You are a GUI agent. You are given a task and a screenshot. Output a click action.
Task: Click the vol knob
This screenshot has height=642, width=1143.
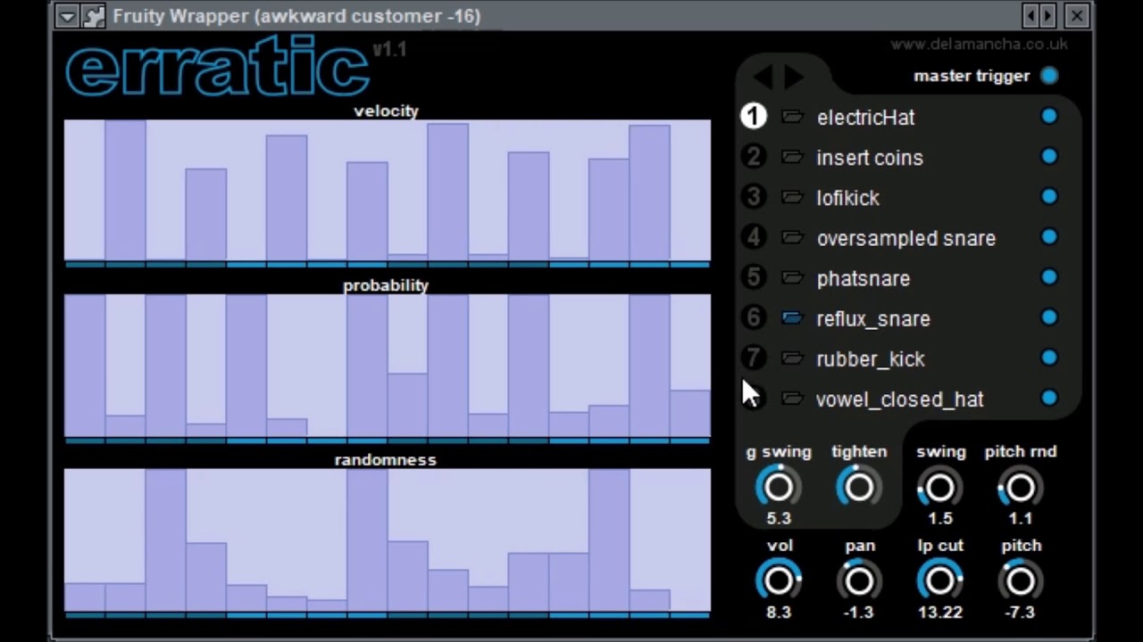click(779, 580)
